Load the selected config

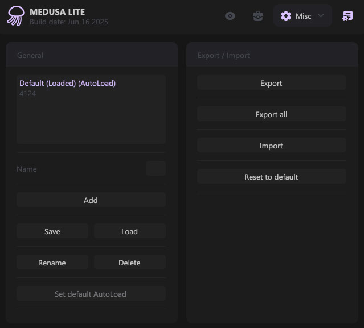click(129, 231)
